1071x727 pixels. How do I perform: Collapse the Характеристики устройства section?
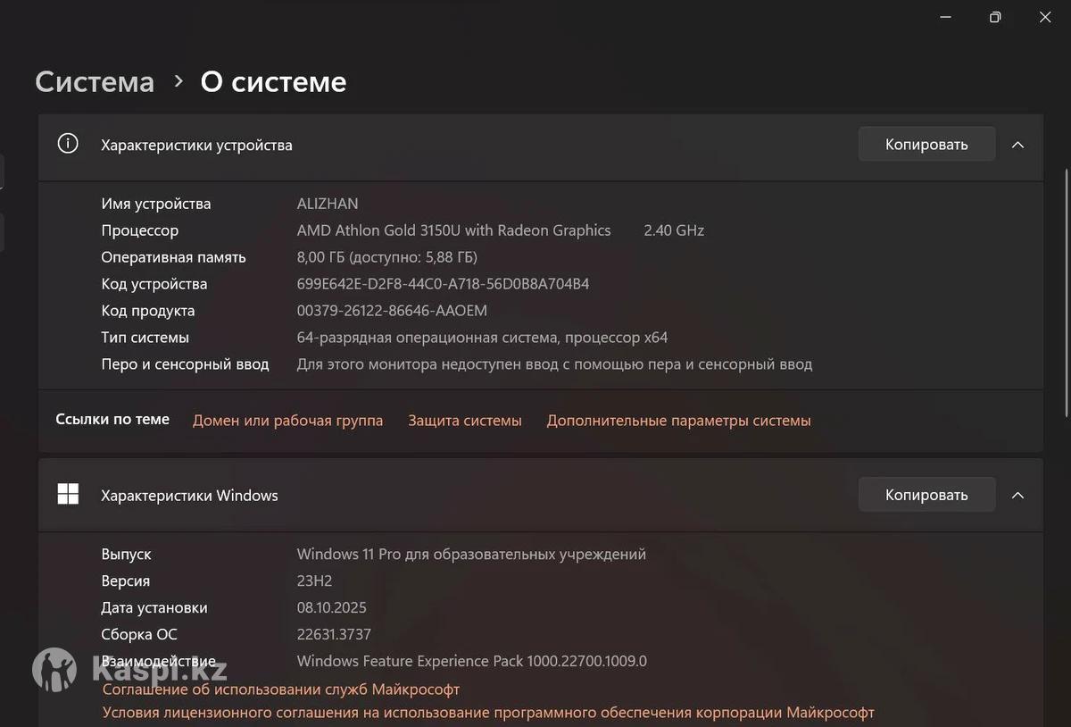(1017, 145)
